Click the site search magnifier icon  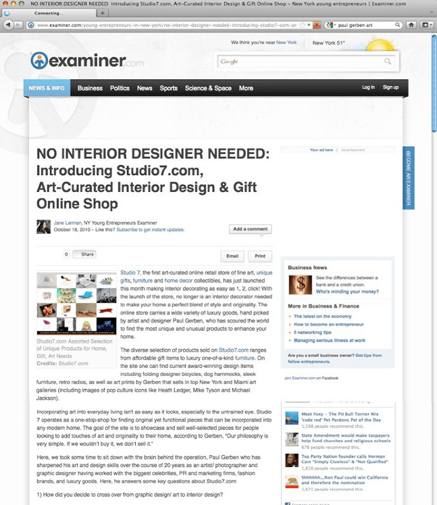pyautogui.click(x=388, y=62)
